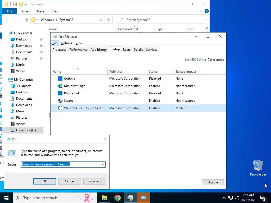Show hidden system tray icons
The height and width of the screenshot is (203, 271).
click(x=224, y=198)
